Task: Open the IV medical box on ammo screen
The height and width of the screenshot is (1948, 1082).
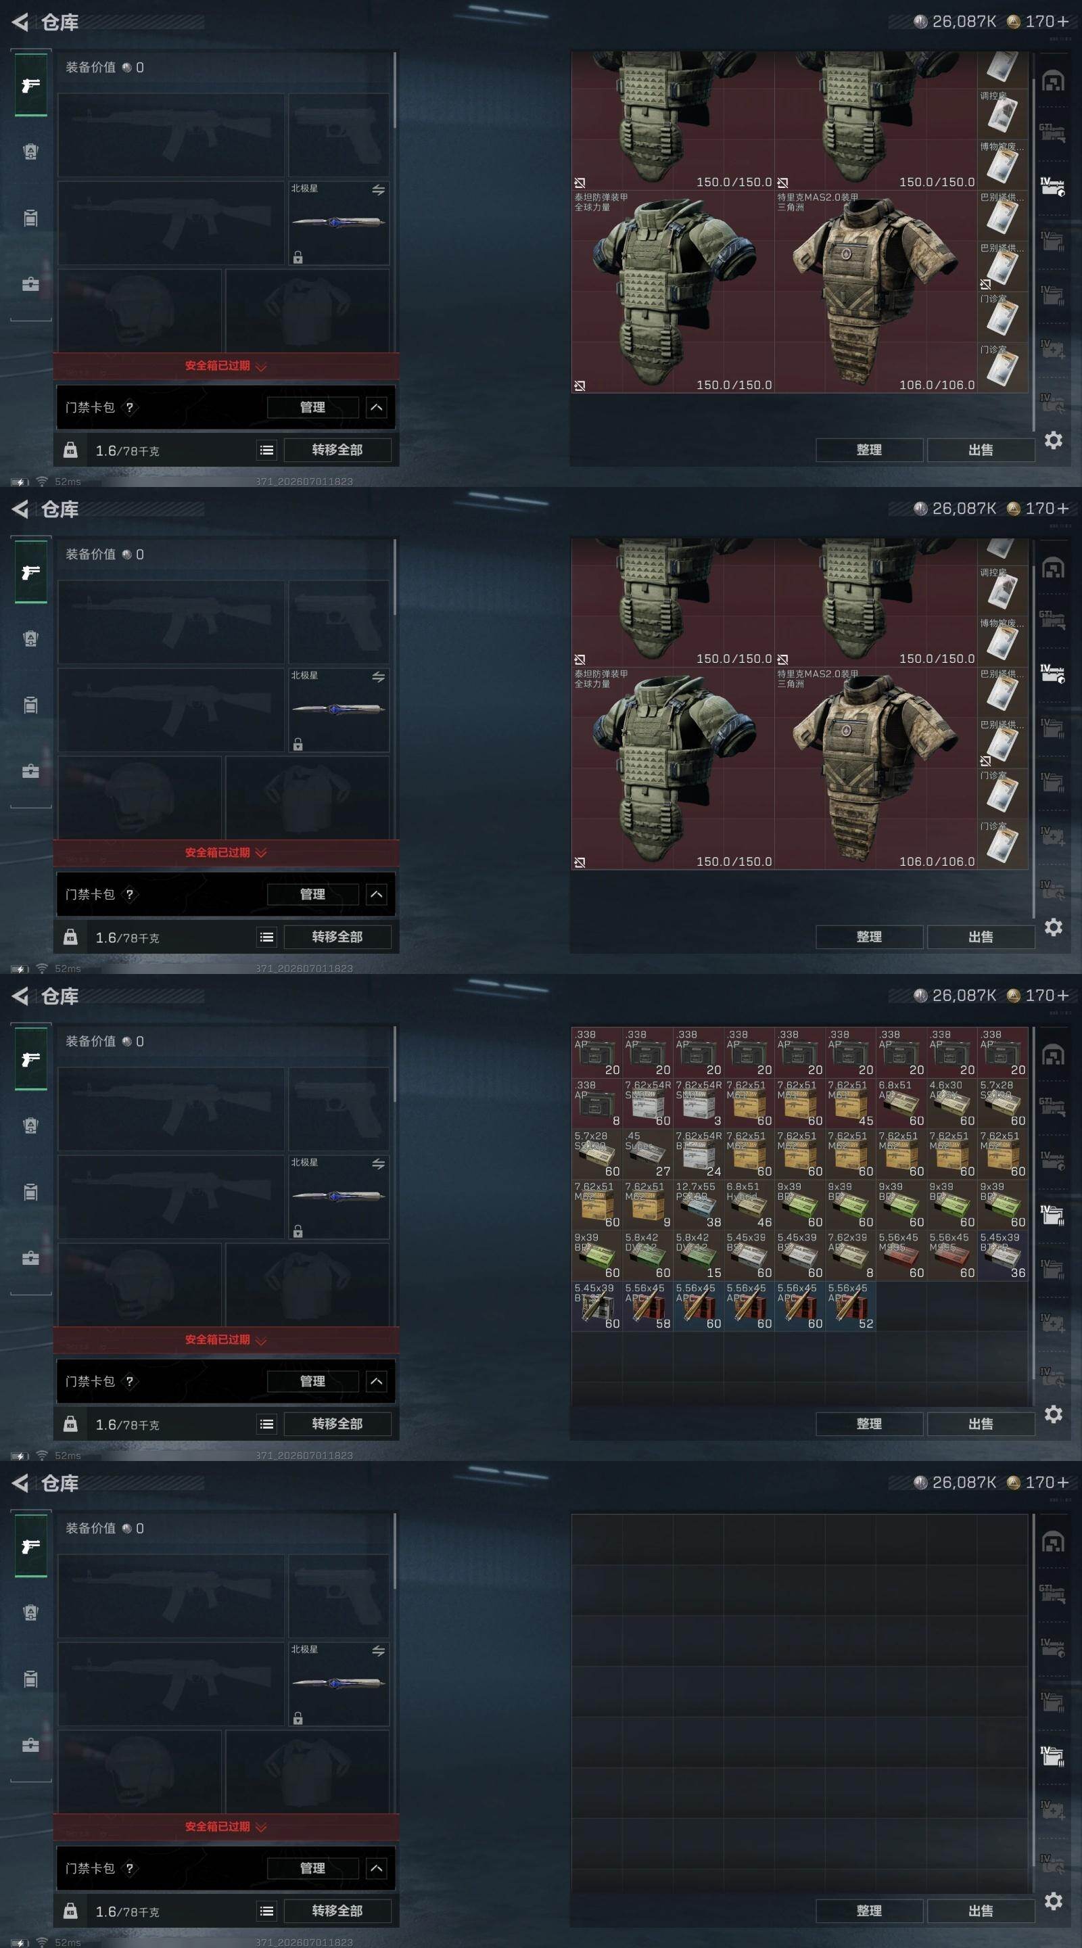Action: [x=1052, y=1322]
